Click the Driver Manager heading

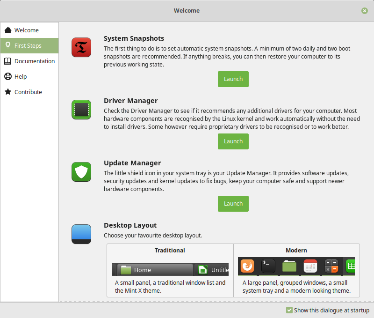131,101
